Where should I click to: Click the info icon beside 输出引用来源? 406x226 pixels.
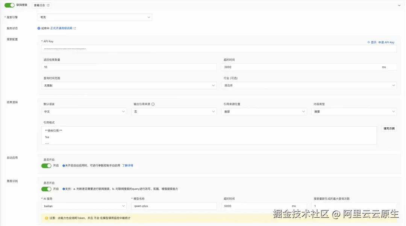pyautogui.click(x=153, y=104)
